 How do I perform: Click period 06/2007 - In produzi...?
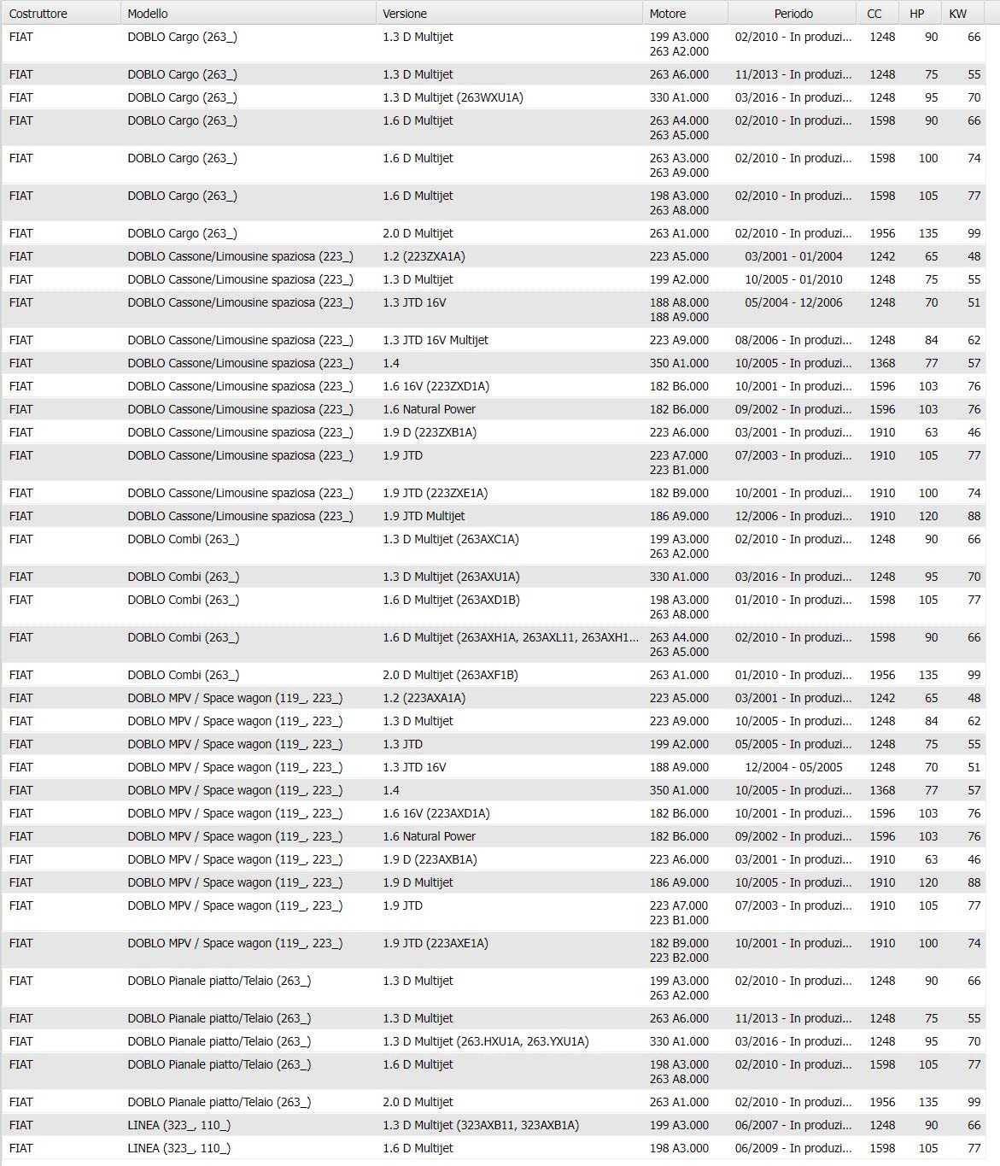pos(793,1125)
